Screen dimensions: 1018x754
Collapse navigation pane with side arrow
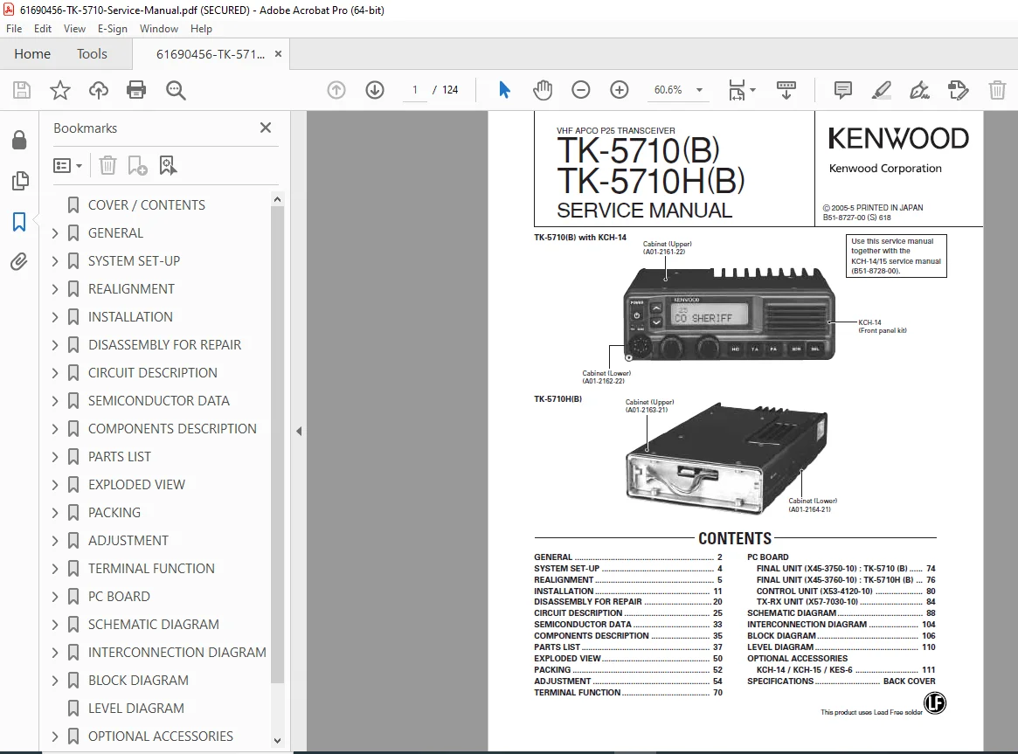point(299,431)
